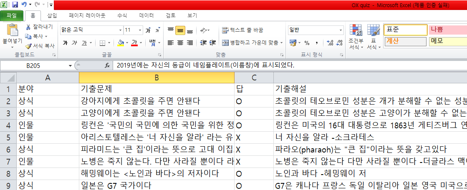Switch to the 삽입 (Insert) tab
This screenshot has width=467, height=190.
(x=52, y=15)
